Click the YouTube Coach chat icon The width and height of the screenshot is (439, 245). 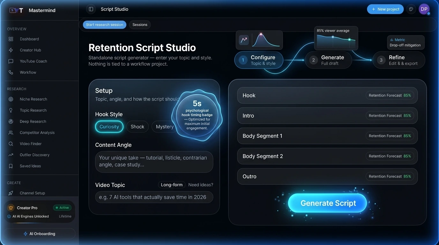(11, 61)
